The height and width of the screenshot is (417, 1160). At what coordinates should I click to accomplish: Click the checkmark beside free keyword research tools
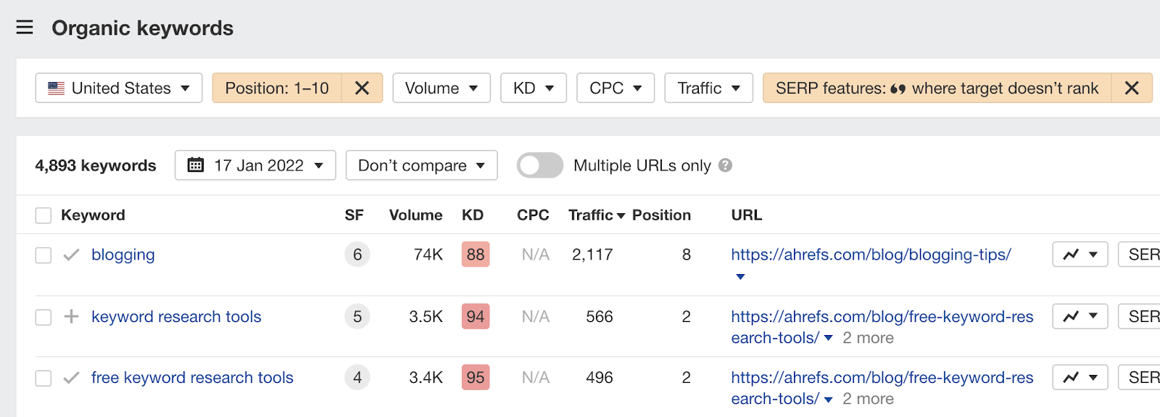click(x=71, y=377)
